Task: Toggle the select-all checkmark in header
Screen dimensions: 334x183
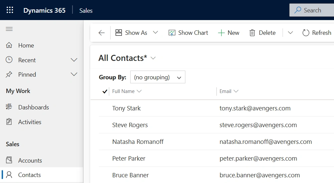Action: tap(105, 91)
